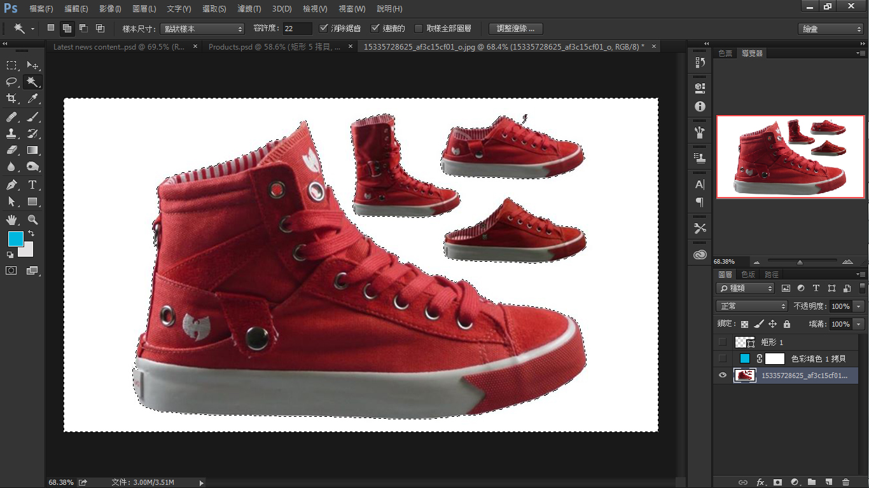Enable 取樣全部圖層 checkbox
This screenshot has height=488, width=869.
click(419, 29)
